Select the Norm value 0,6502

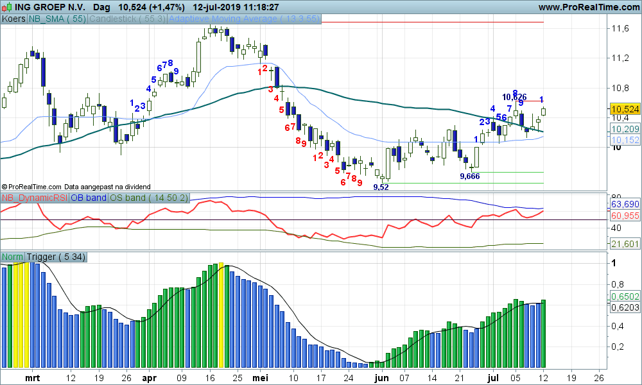pos(625,296)
